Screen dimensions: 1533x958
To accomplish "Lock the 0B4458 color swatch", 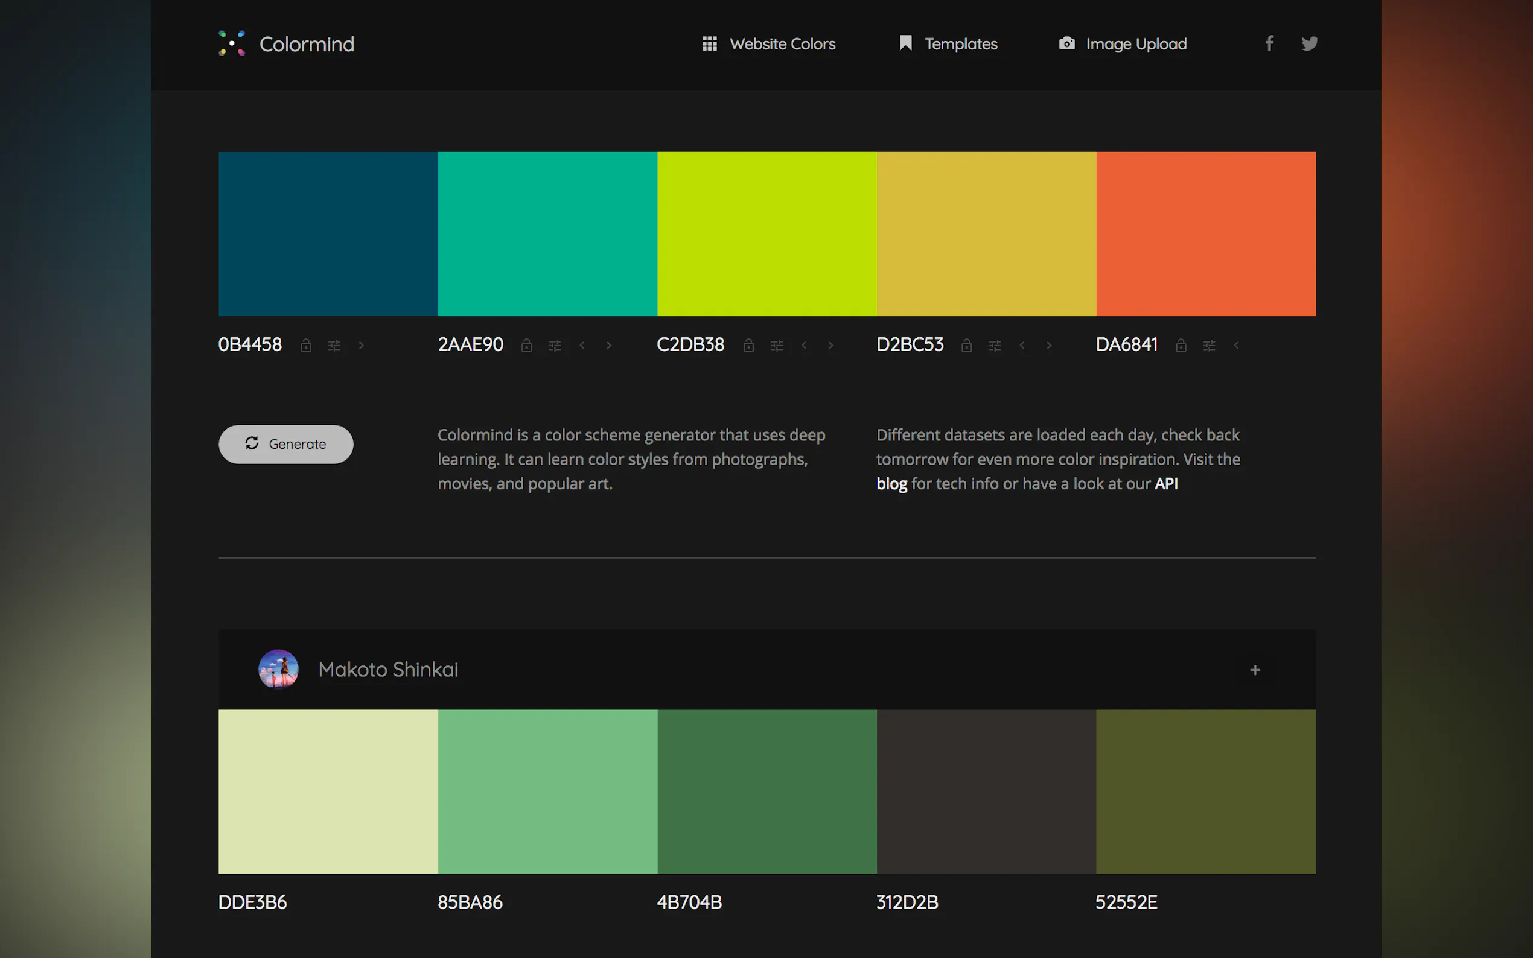I will click(x=307, y=345).
